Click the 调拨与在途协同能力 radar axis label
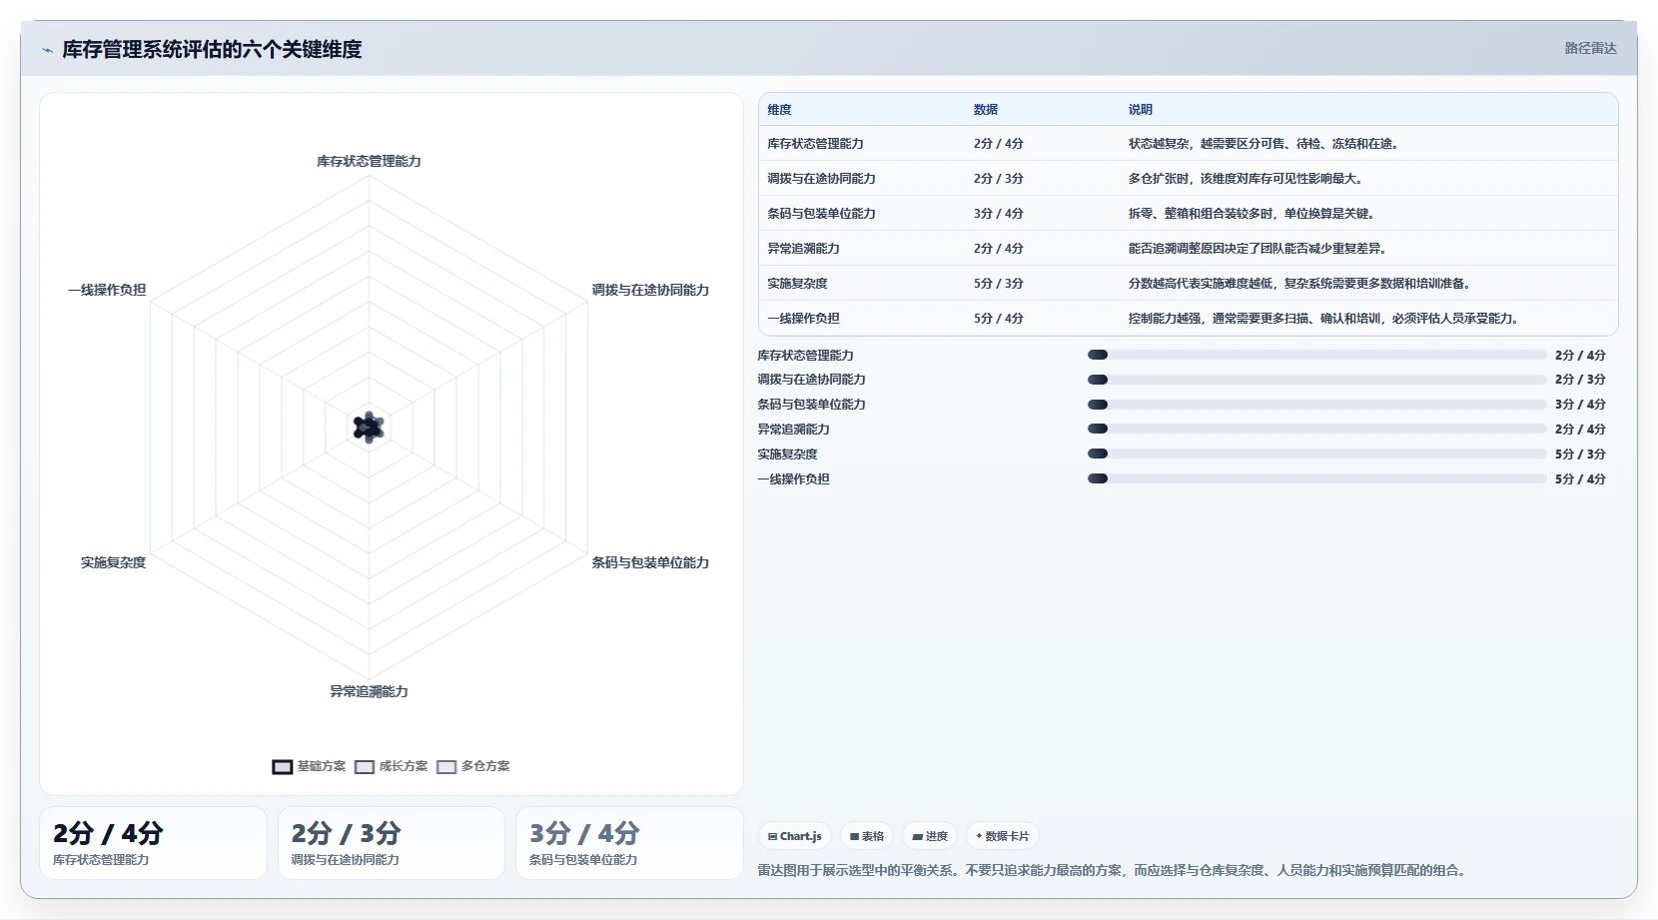 coord(650,290)
